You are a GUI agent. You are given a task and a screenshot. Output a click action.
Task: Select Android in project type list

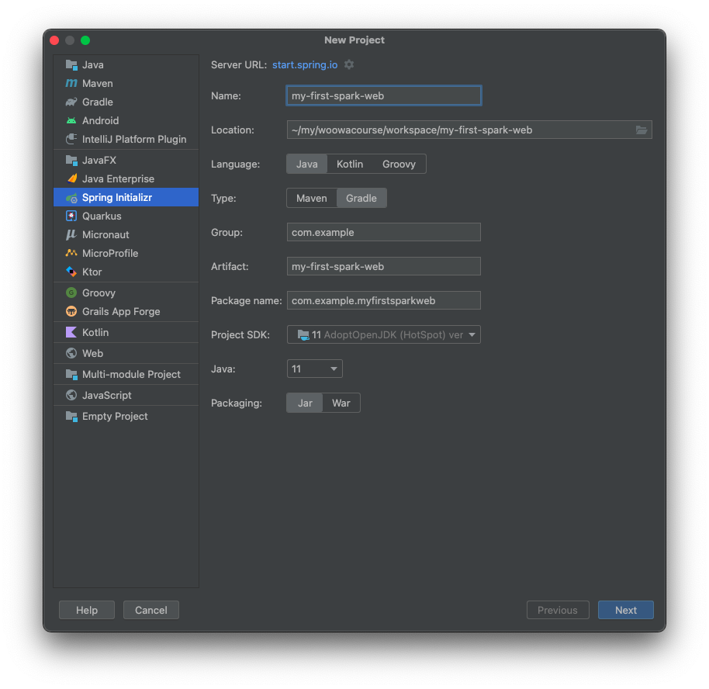tap(126, 120)
